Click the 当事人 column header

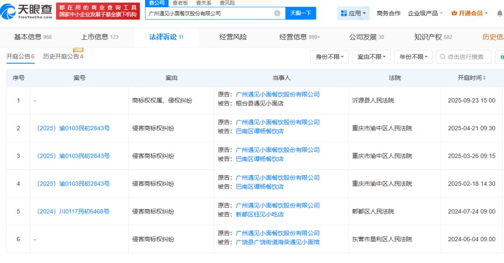281,78
